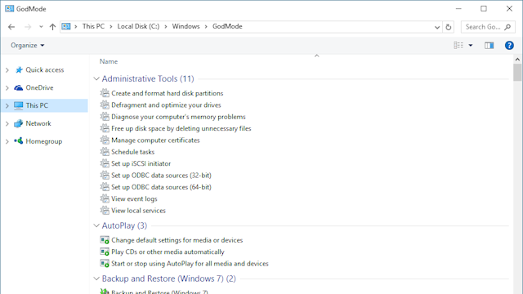Open the Organize menu

[x=27, y=46]
